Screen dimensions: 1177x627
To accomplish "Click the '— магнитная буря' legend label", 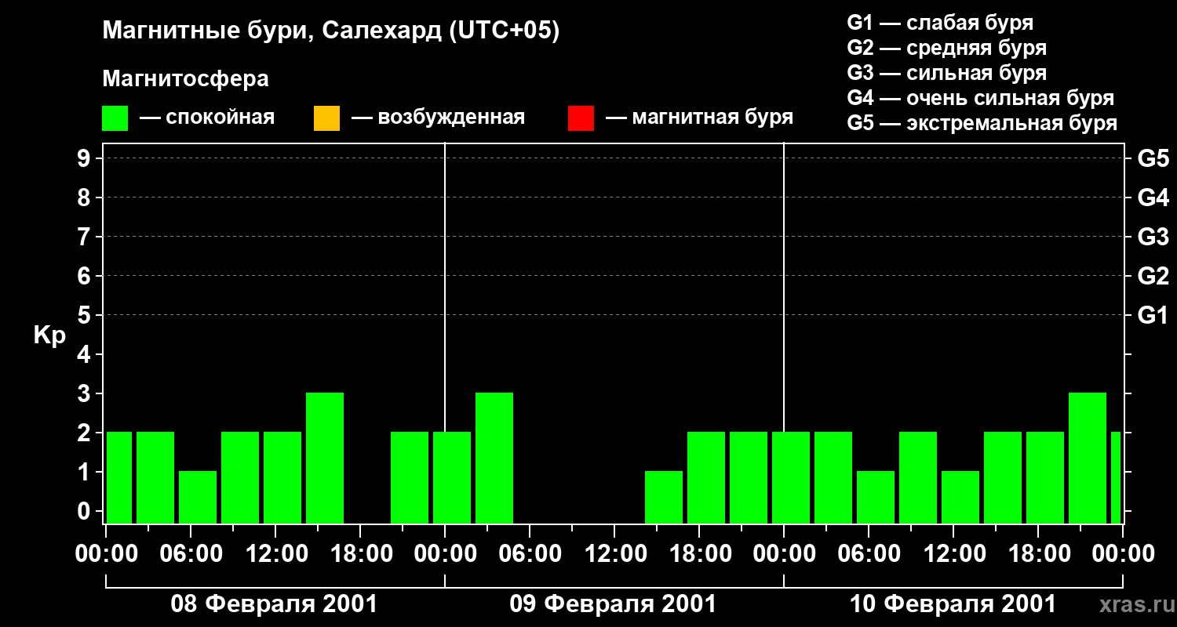I will tap(700, 118).
